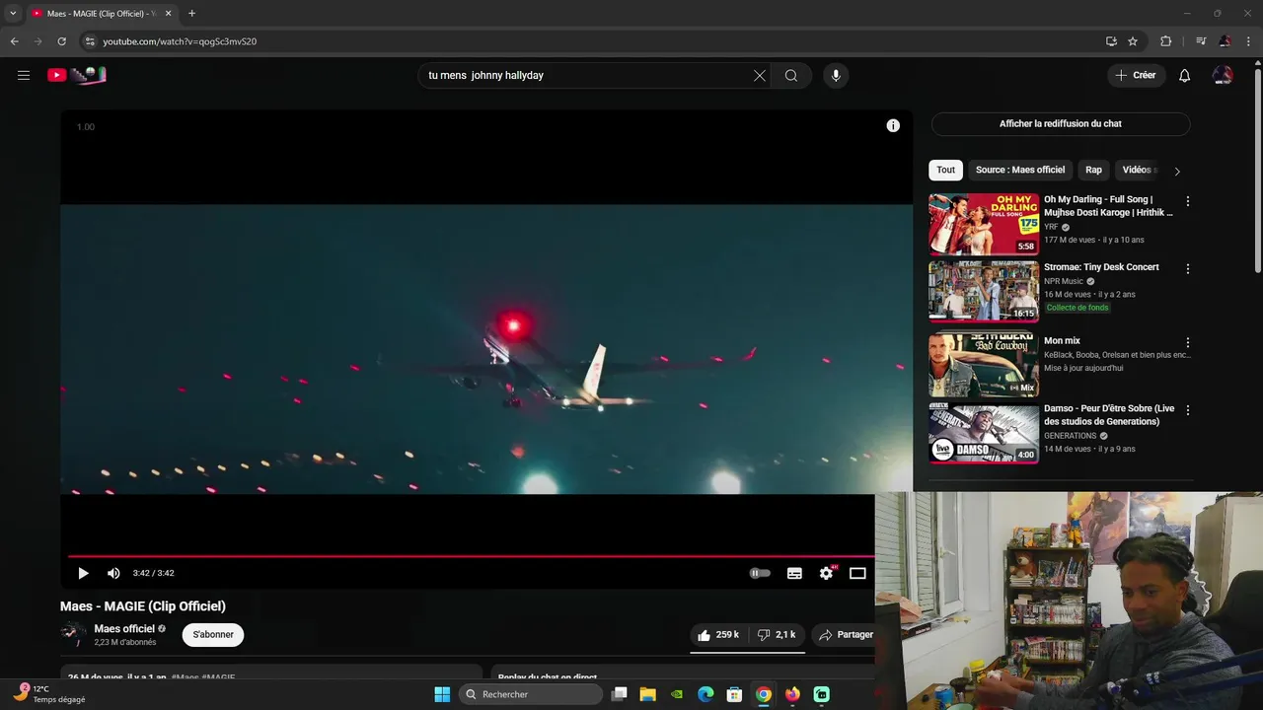Open options menu for Oh My Darling
The image size is (1263, 710).
pos(1187,201)
